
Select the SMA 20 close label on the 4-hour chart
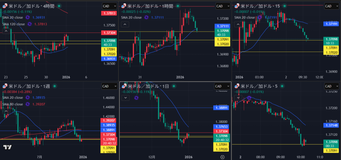point(13,17)
